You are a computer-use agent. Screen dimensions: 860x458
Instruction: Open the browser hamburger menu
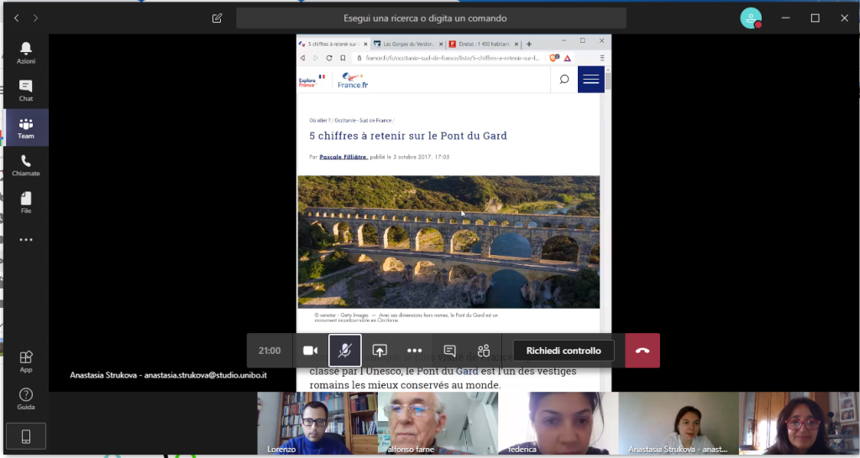click(x=601, y=58)
